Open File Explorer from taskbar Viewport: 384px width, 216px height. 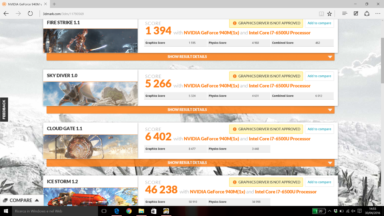(x=141, y=211)
